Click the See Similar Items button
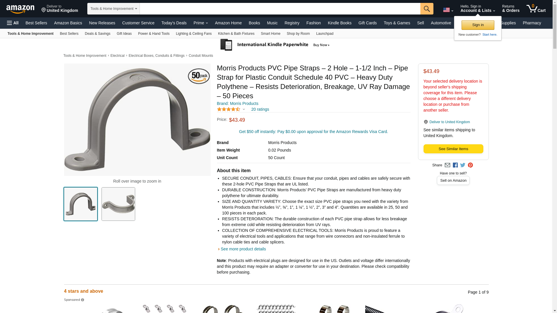 [453, 149]
